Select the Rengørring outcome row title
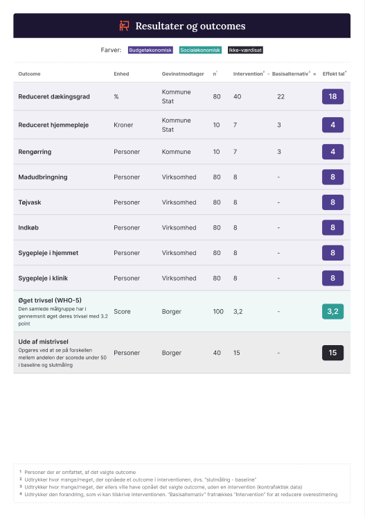 point(35,152)
